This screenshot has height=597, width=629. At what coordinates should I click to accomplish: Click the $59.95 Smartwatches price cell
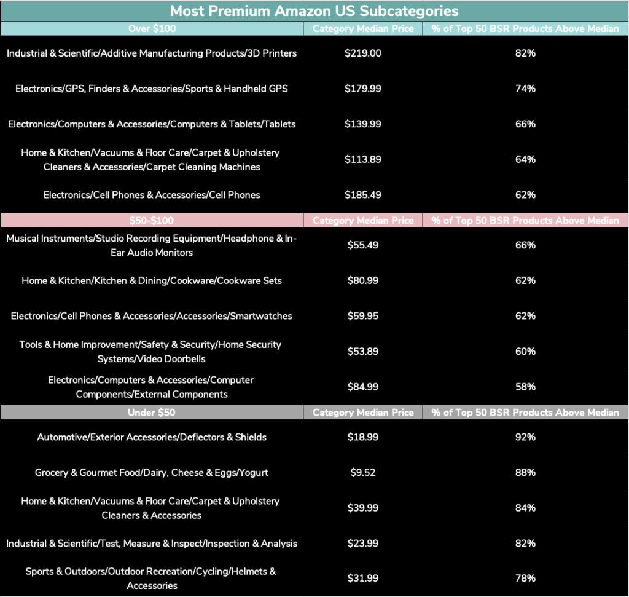[363, 316]
